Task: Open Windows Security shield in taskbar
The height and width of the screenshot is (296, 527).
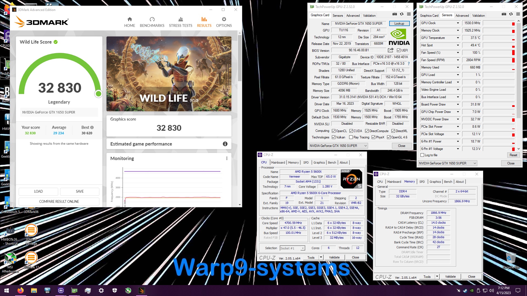Action: click(x=115, y=291)
